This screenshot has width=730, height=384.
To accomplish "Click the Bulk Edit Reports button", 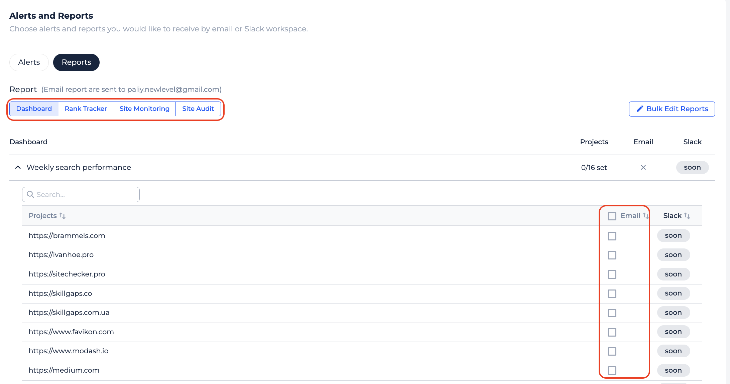I will click(x=672, y=109).
